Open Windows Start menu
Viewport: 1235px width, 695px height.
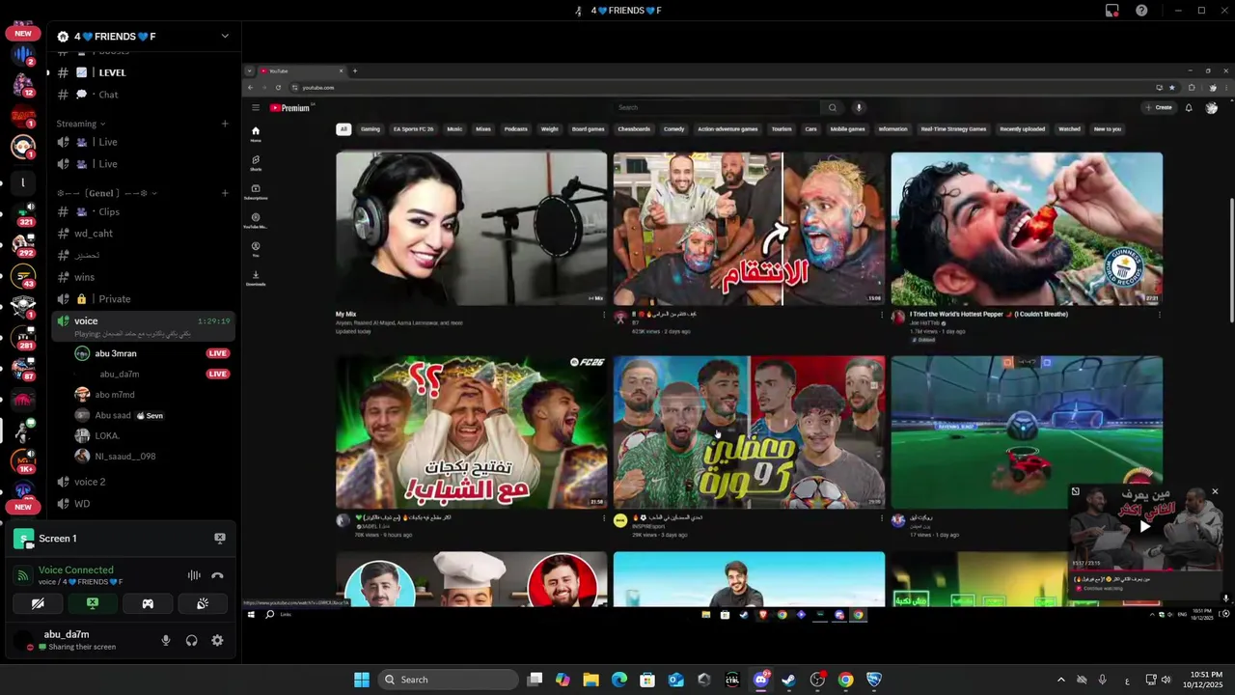point(362,680)
